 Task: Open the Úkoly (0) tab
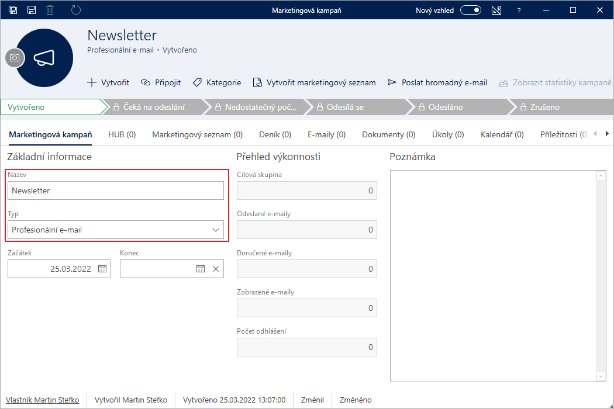tap(448, 134)
